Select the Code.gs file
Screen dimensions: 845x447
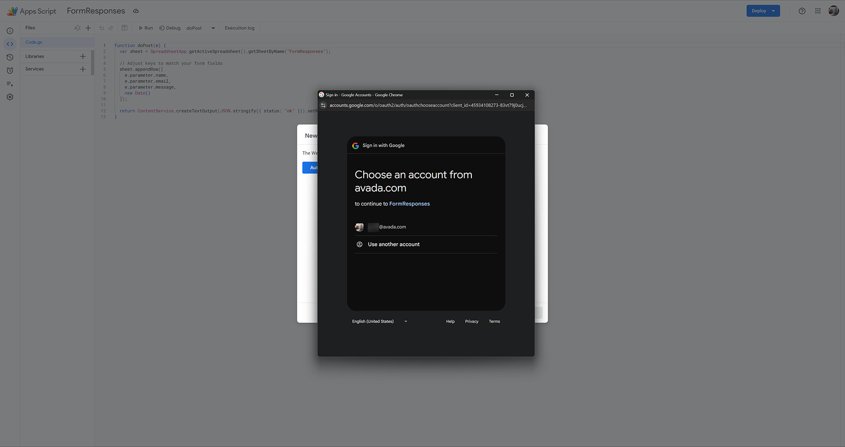pos(34,43)
